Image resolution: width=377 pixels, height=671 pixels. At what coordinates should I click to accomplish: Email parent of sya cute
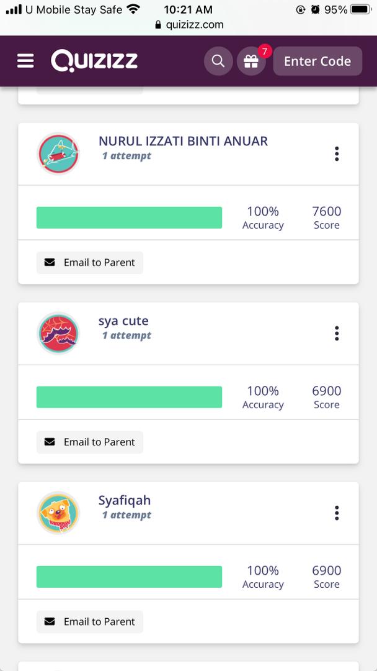[x=90, y=442]
